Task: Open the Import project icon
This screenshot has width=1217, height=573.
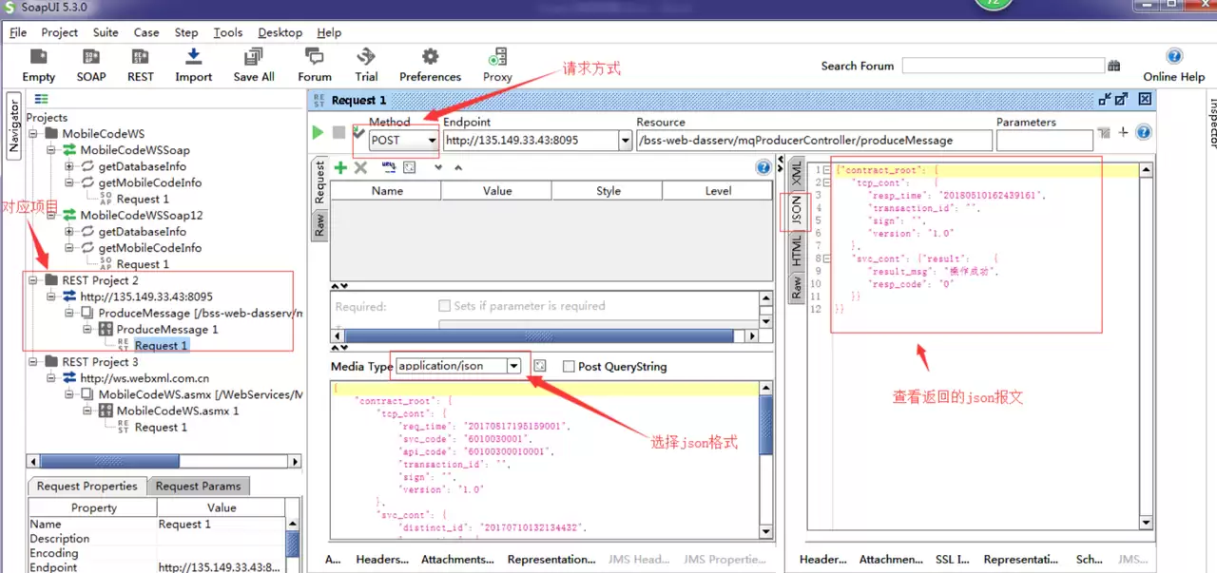Action: [194, 58]
